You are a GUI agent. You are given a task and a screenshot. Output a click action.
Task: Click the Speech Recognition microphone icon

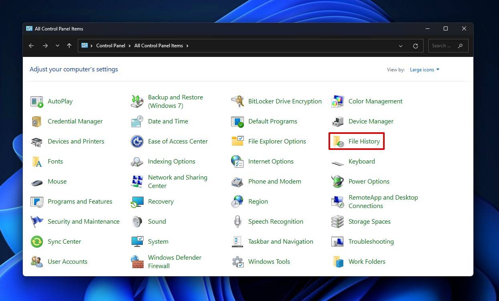coord(237,222)
